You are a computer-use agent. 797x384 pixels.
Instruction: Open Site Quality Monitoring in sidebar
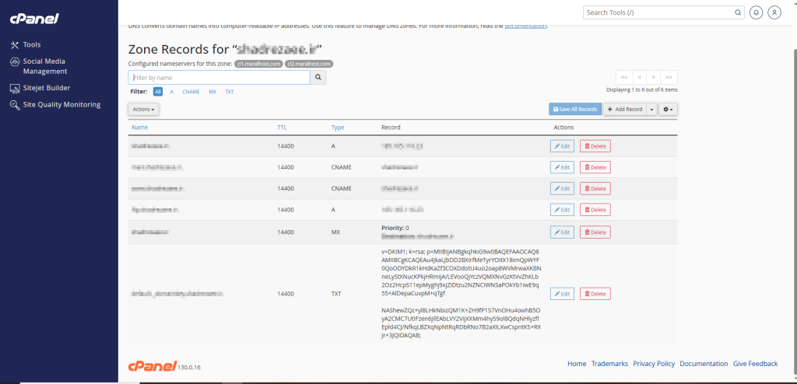61,105
